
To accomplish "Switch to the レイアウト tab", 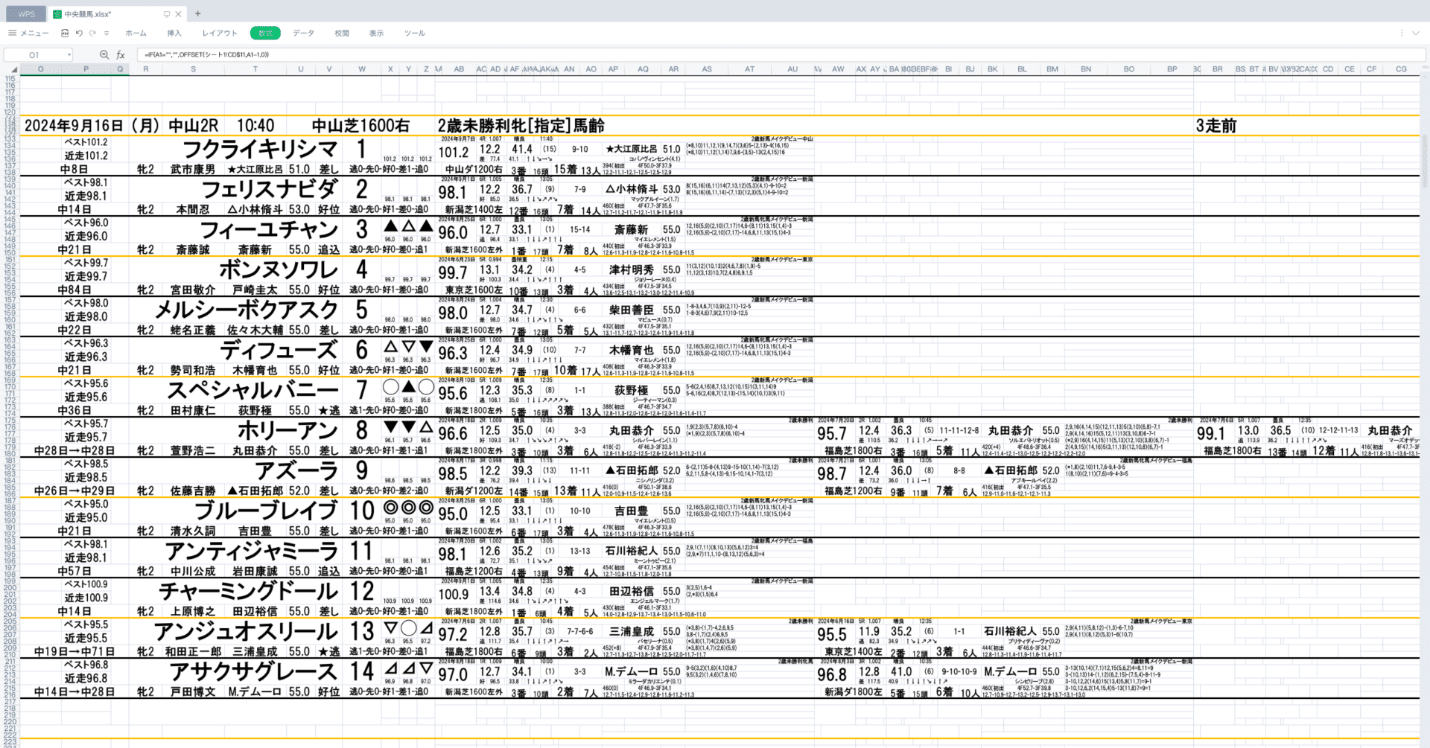I will [220, 33].
